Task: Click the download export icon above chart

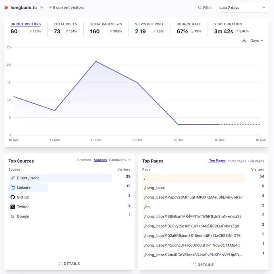Action: (x=244, y=41)
